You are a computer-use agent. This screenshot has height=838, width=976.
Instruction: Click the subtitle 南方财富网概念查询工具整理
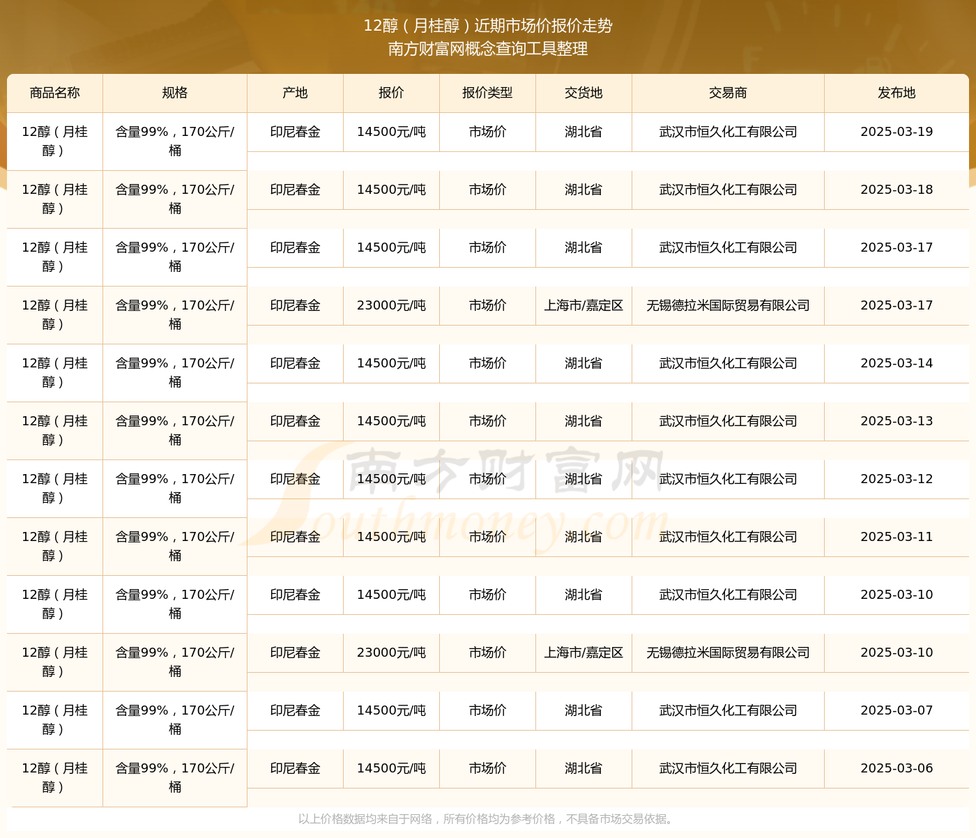(488, 49)
